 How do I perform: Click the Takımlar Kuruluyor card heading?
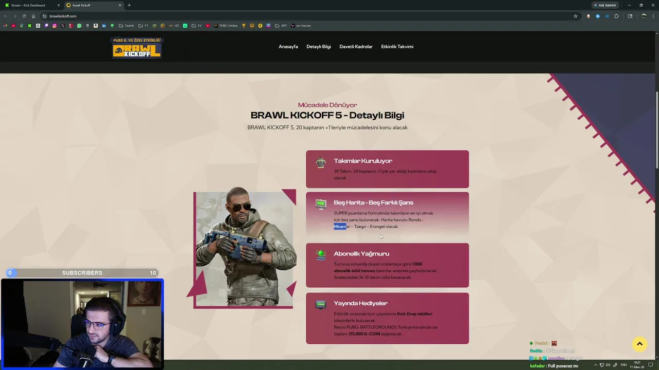(363, 161)
